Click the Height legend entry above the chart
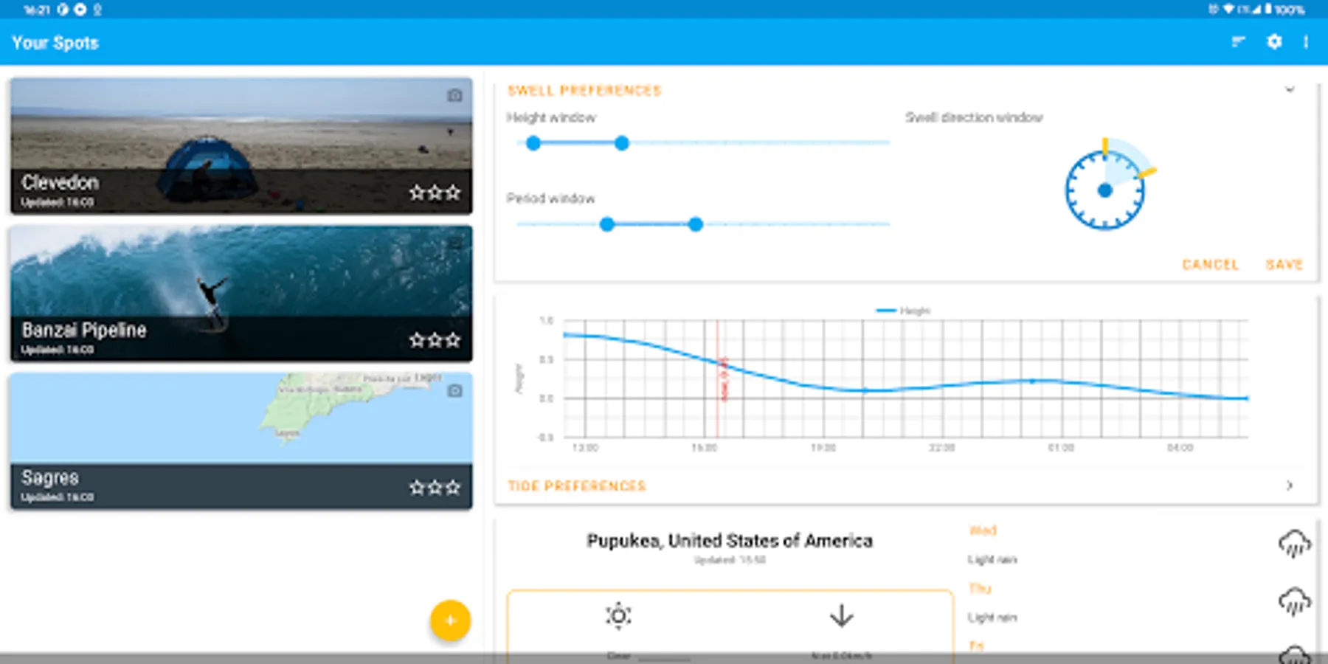This screenshot has width=1328, height=664. tap(903, 311)
